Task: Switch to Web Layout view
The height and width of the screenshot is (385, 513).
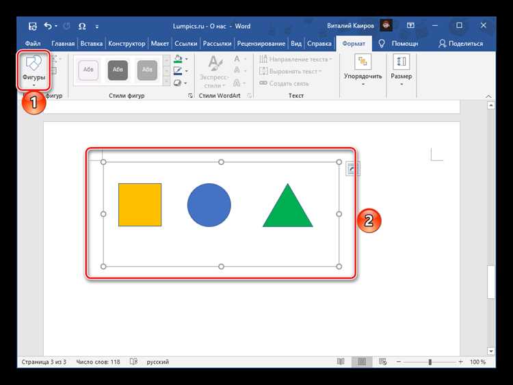Action: [x=383, y=362]
